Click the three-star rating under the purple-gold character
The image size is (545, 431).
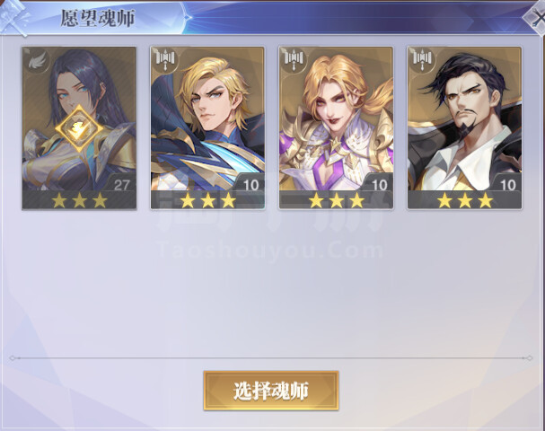336,200
